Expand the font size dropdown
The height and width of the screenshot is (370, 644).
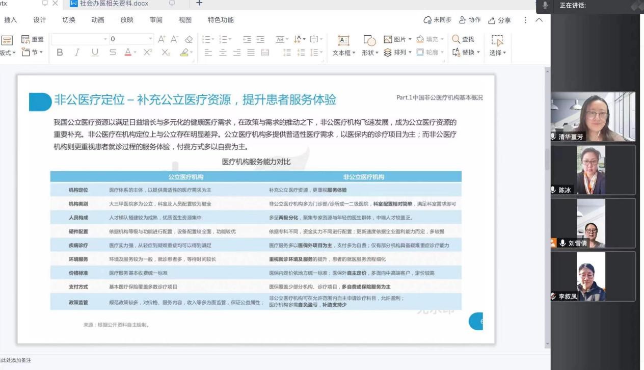pyautogui.click(x=150, y=39)
